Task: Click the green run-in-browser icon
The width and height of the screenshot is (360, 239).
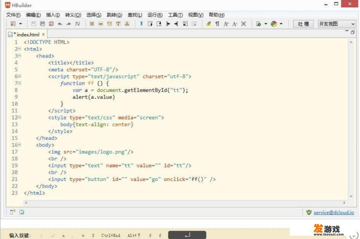Action: click(x=259, y=24)
